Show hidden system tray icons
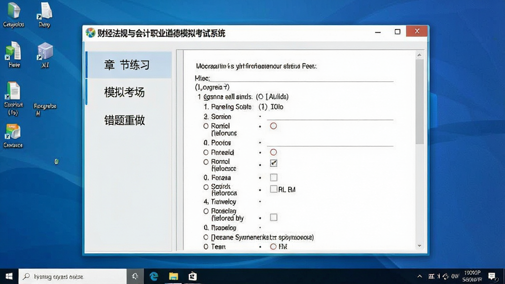505x284 pixels. coord(420,276)
